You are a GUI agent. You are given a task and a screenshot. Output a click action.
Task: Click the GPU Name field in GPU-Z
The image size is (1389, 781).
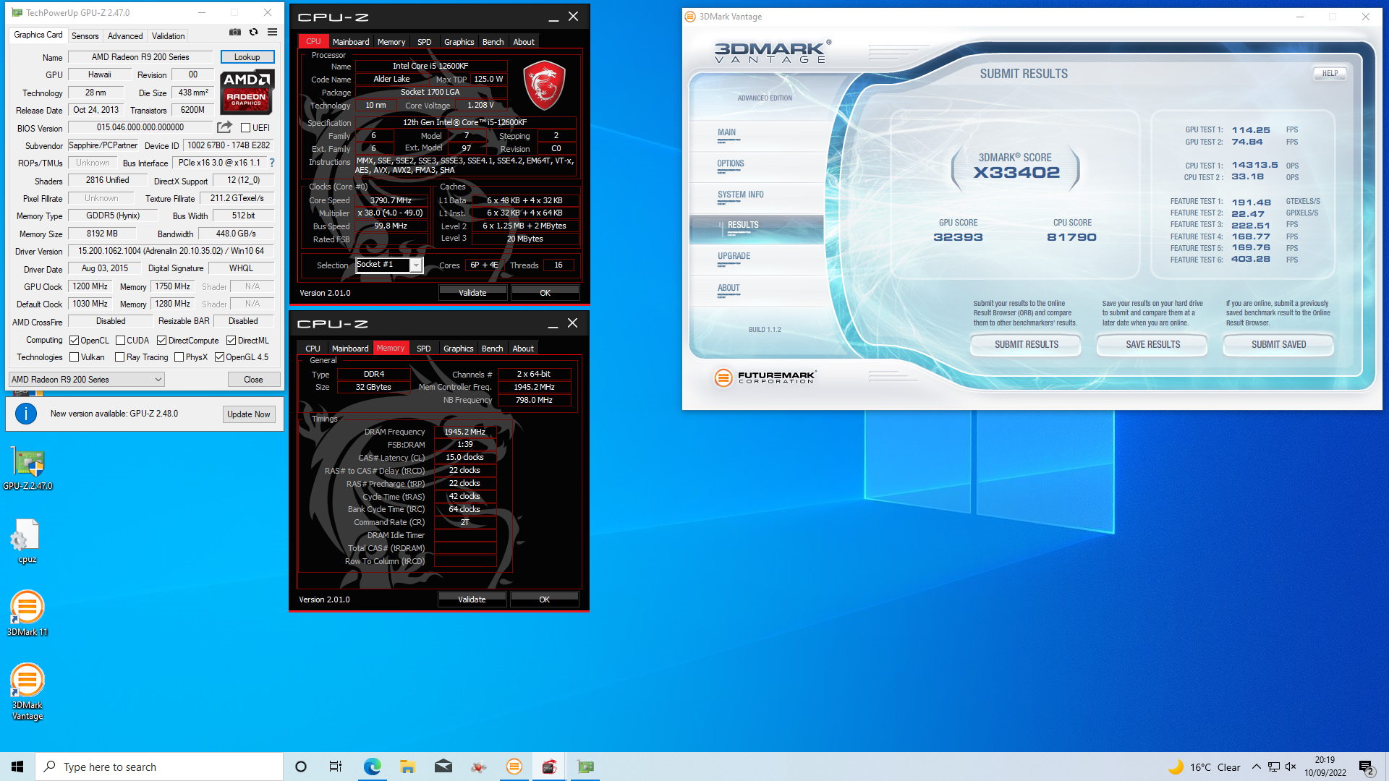tap(140, 57)
